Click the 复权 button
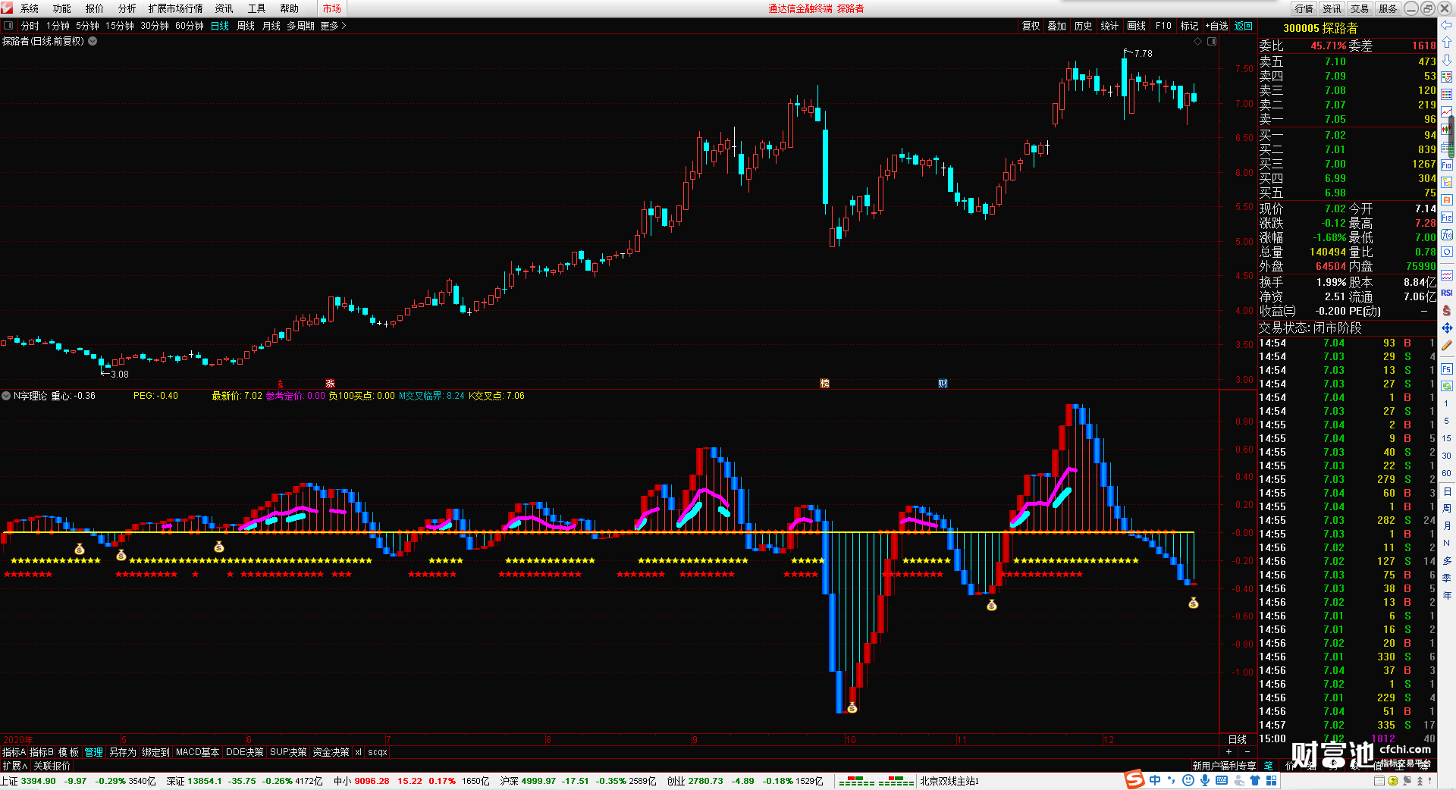Screen dimensions: 1456x790 [x=1031, y=26]
